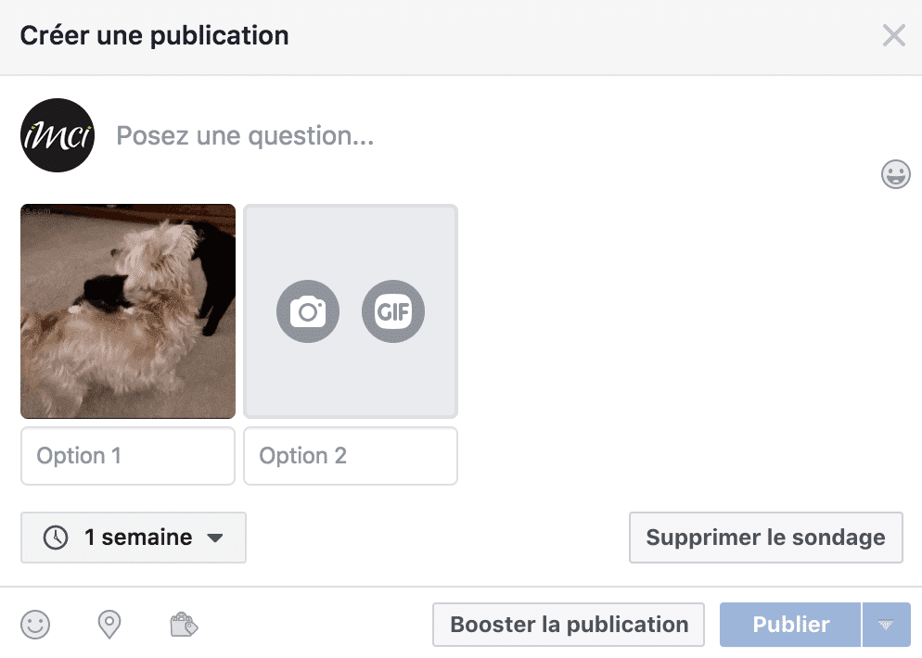Tag a product with the shopping bag icon
The width and height of the screenshot is (922, 658).
click(184, 625)
